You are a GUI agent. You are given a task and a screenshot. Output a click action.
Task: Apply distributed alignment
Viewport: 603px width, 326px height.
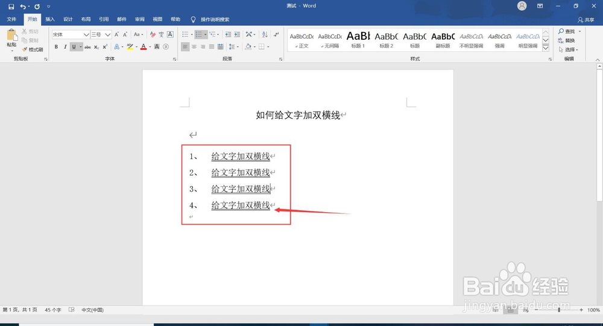(220, 47)
